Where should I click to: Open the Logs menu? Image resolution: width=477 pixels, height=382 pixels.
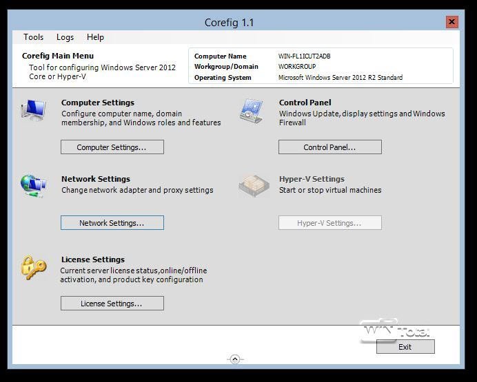click(x=65, y=37)
